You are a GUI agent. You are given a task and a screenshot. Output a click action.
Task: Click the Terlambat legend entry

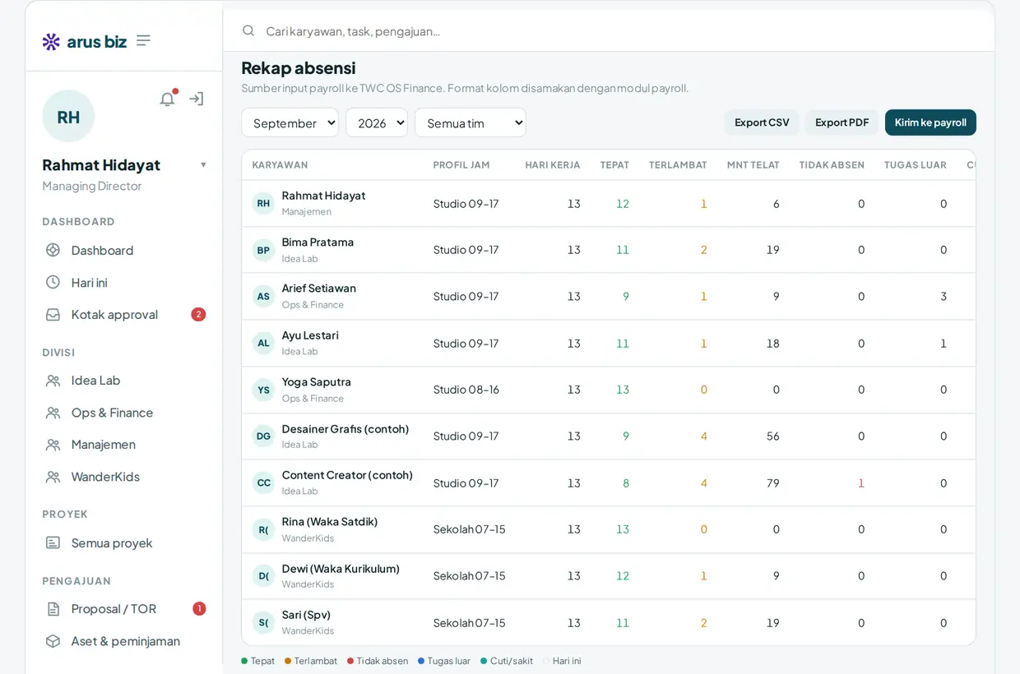tap(311, 661)
